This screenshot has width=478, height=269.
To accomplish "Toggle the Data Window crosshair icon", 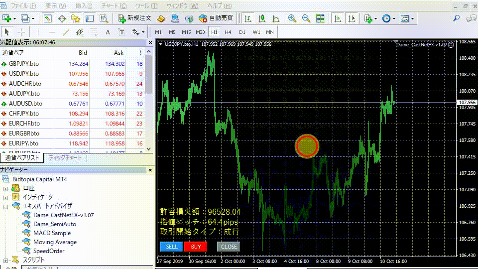I will [62, 18].
